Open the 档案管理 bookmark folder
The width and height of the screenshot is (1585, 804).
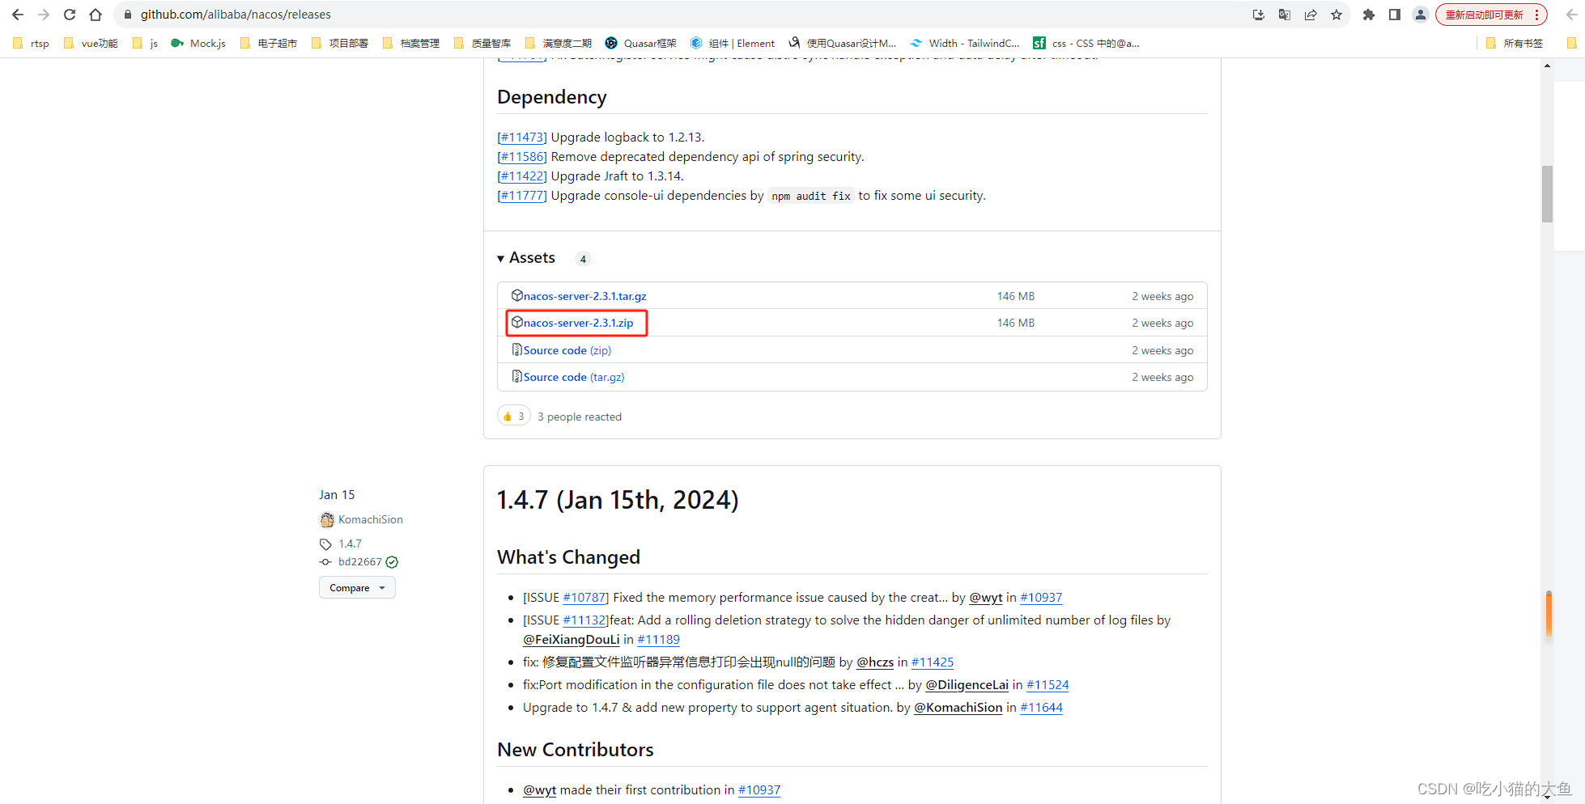[x=411, y=44]
